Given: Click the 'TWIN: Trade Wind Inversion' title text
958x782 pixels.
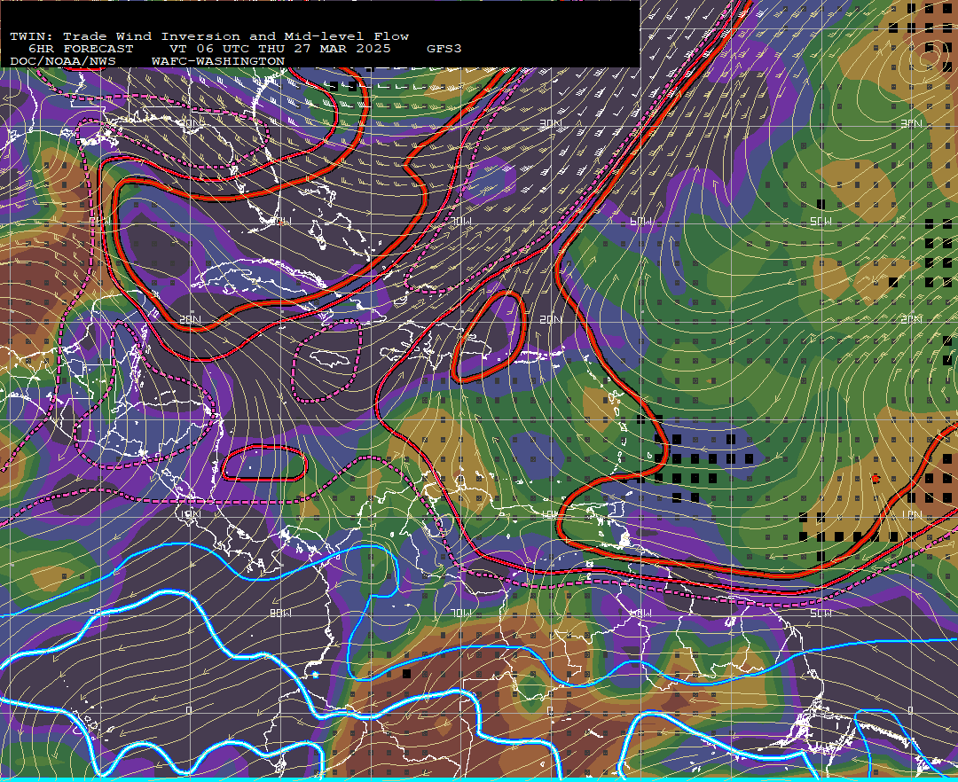Looking at the screenshot, I should [x=125, y=36].
